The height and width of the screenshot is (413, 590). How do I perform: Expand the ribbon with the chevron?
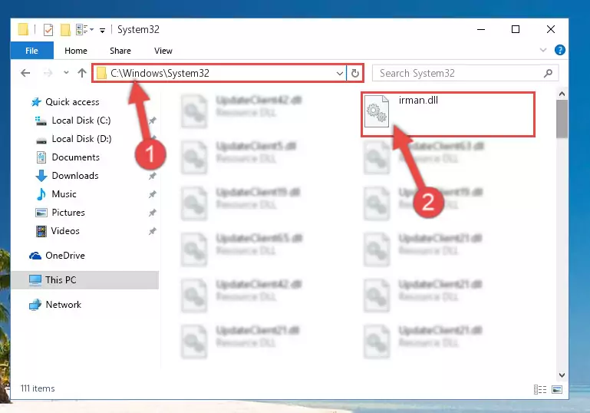pos(543,50)
